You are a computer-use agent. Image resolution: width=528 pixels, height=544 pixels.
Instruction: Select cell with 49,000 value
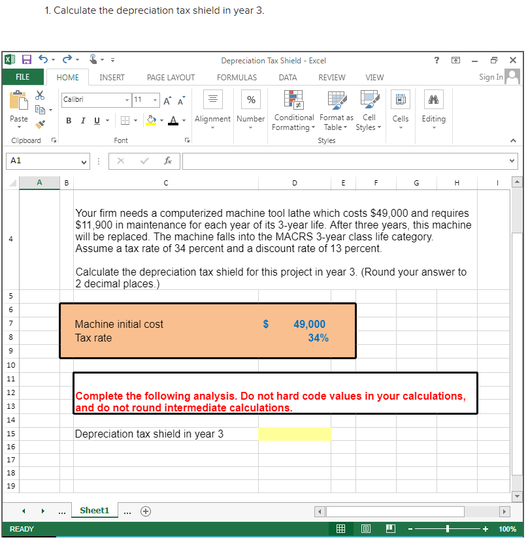[x=294, y=324]
